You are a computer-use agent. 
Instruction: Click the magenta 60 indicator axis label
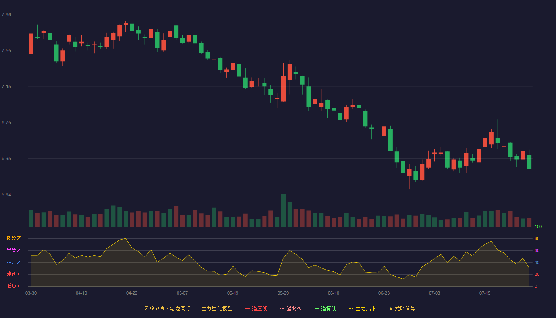pos(537,251)
